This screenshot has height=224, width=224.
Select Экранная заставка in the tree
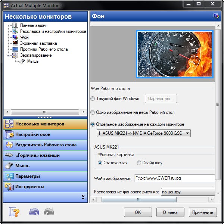coord(36,43)
